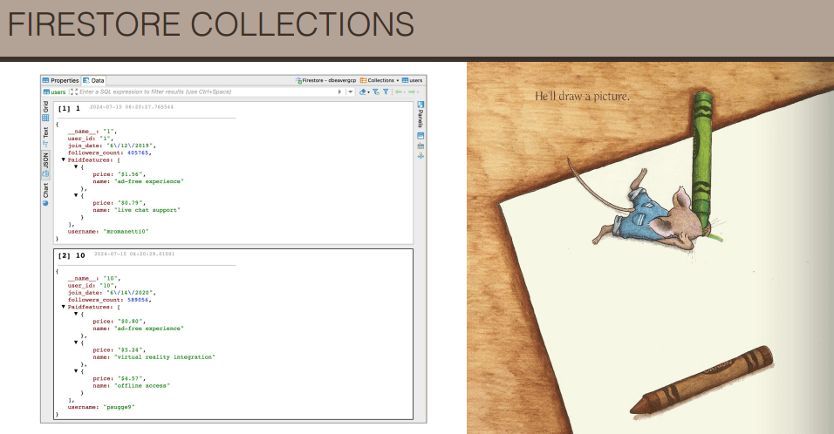Focus the SQL filter expression field
Viewport: 834px width, 434px height.
[208, 92]
